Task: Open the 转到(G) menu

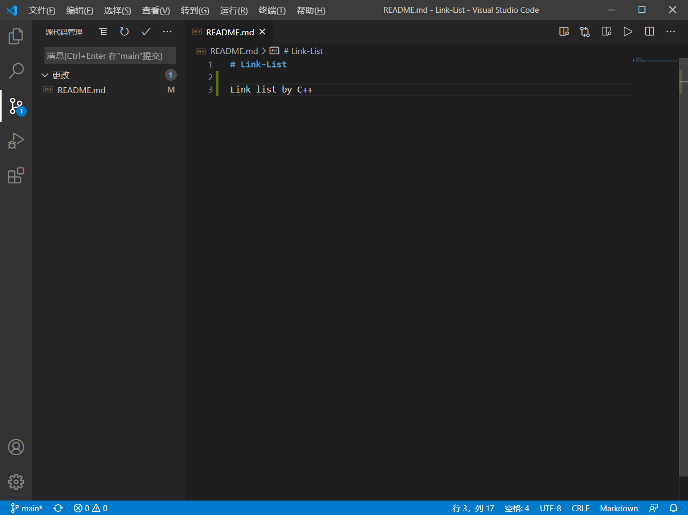Action: click(x=195, y=10)
